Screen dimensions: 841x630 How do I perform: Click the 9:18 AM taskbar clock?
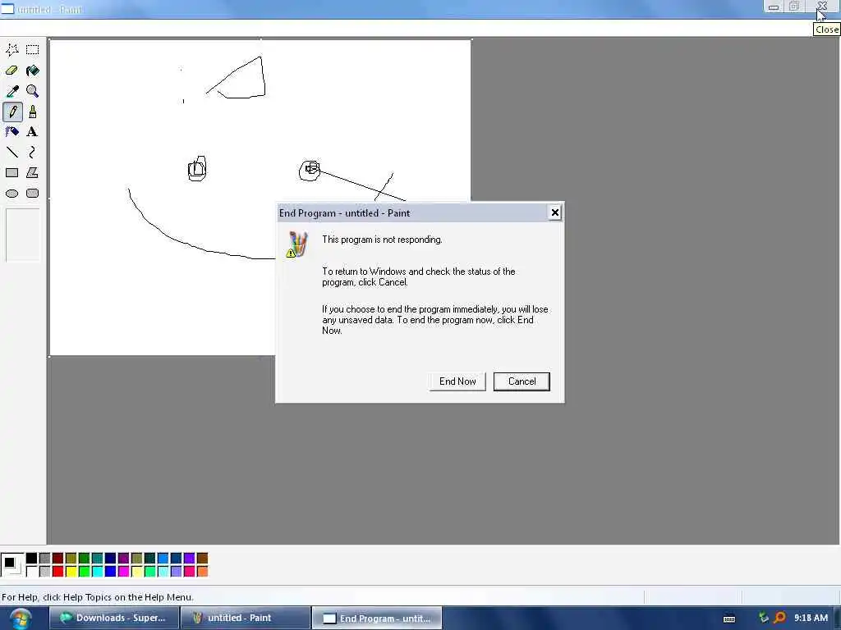click(811, 618)
